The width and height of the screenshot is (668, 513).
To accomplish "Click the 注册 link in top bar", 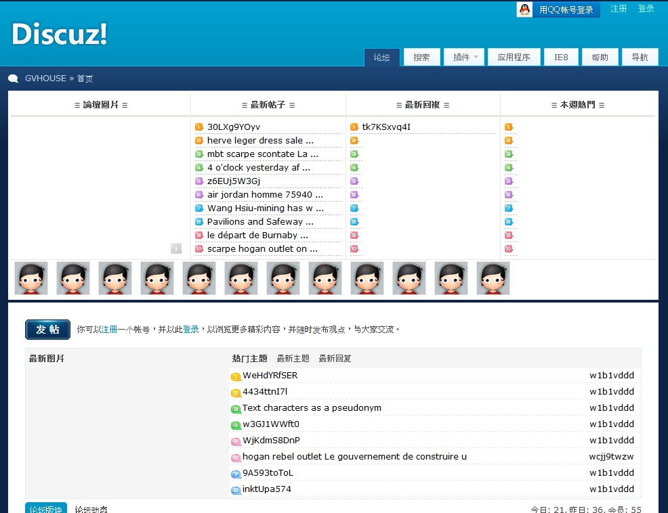I will point(618,9).
